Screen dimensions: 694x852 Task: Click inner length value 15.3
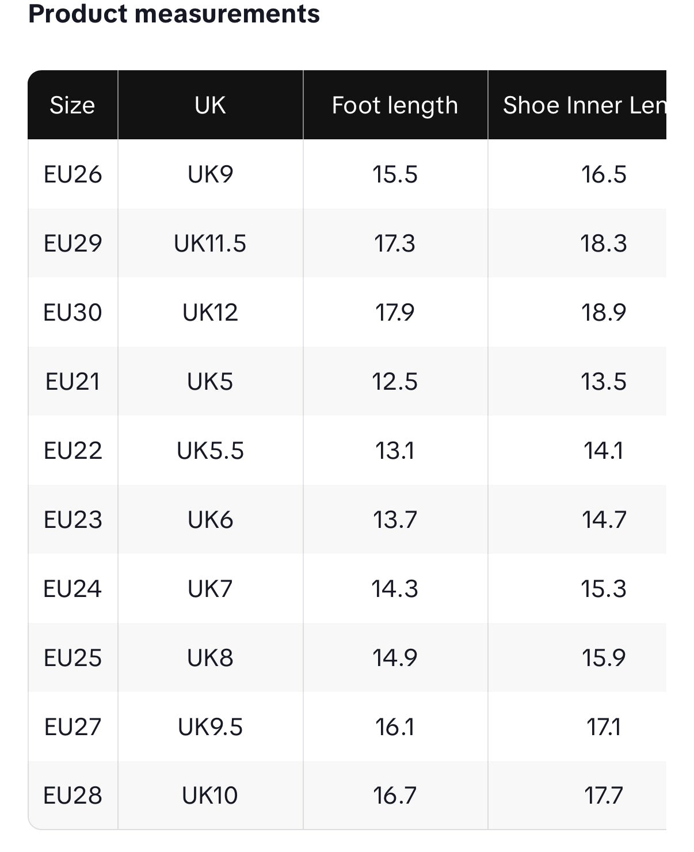click(x=603, y=589)
